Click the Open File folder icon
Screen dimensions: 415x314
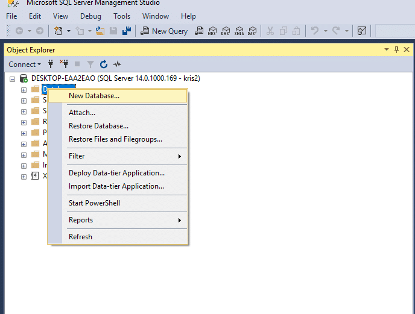[x=100, y=31]
